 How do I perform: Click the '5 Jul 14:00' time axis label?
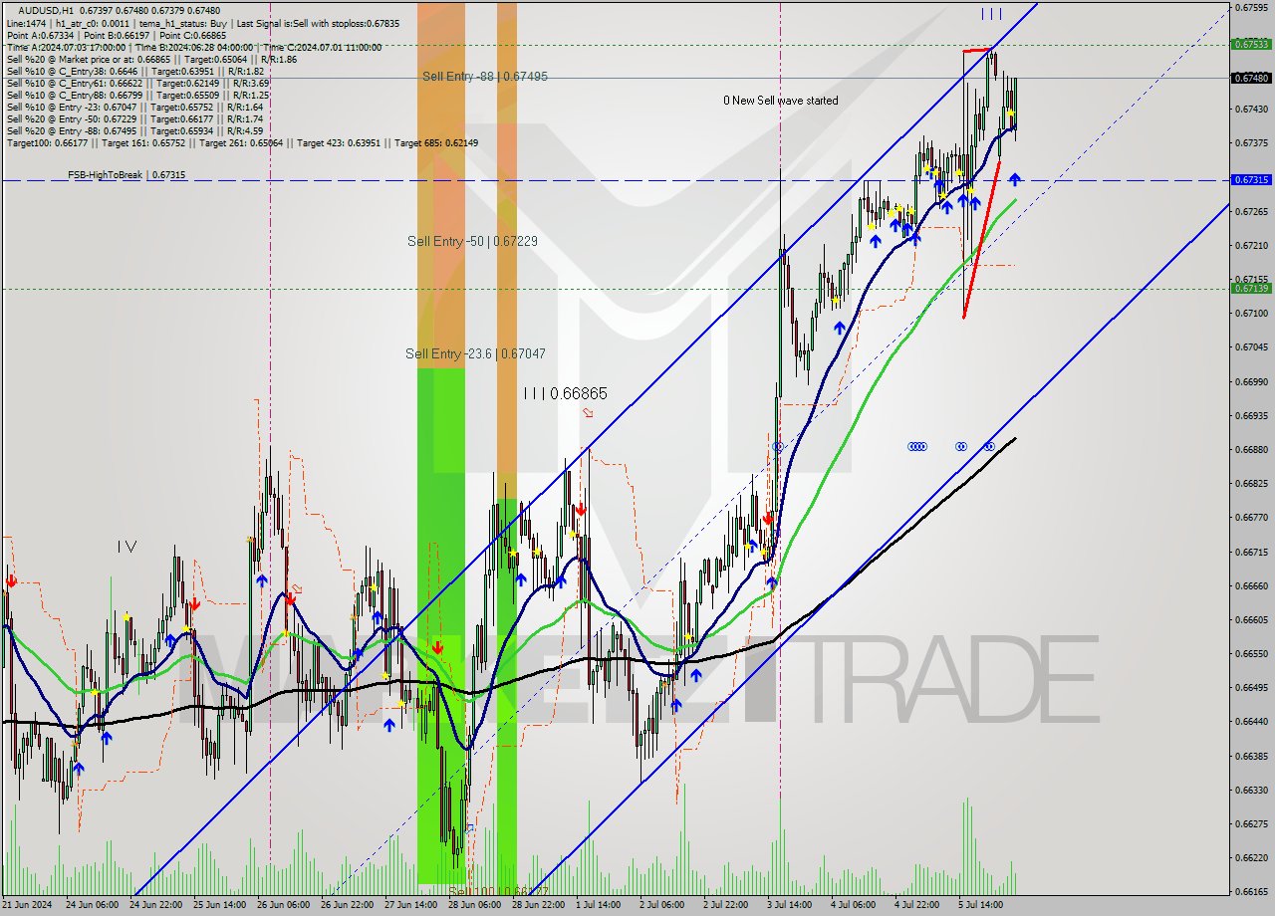(982, 905)
